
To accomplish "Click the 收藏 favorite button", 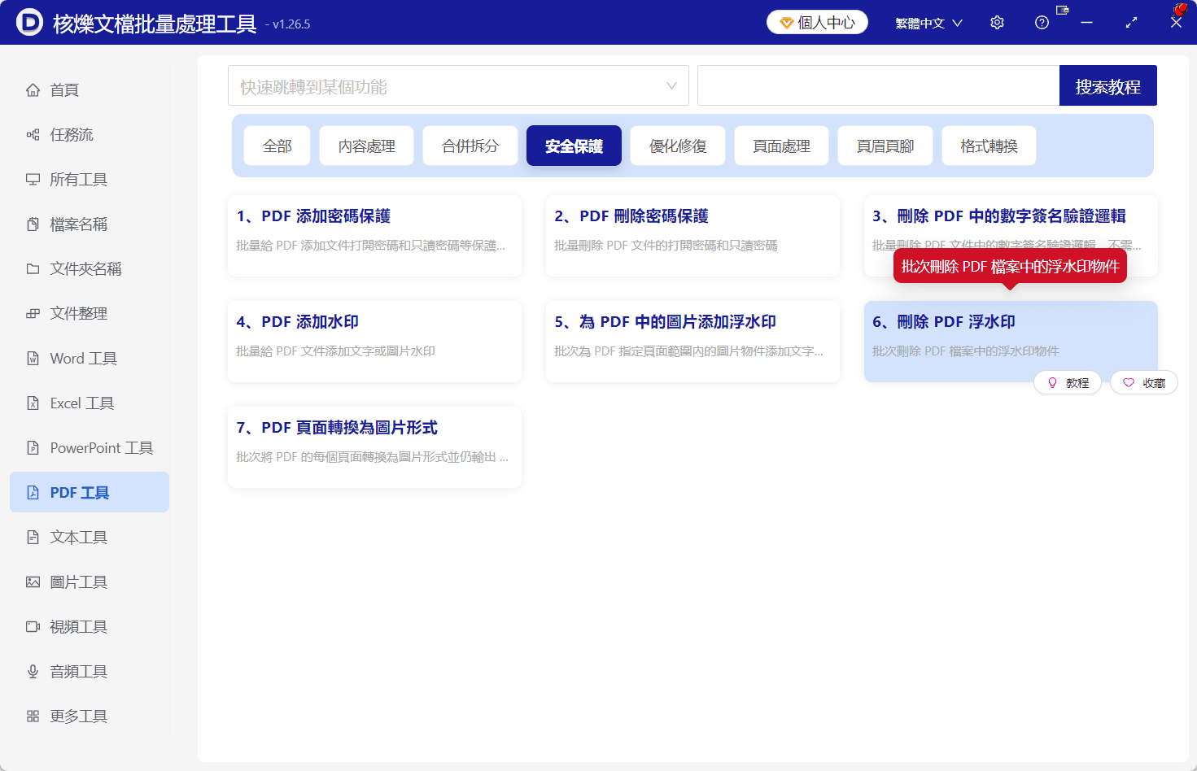I will tap(1144, 382).
